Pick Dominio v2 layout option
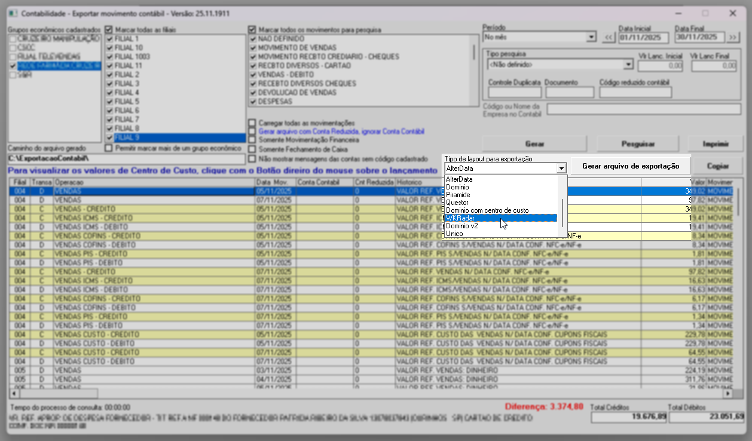Viewport: 752px width, 441px height. coord(461,226)
